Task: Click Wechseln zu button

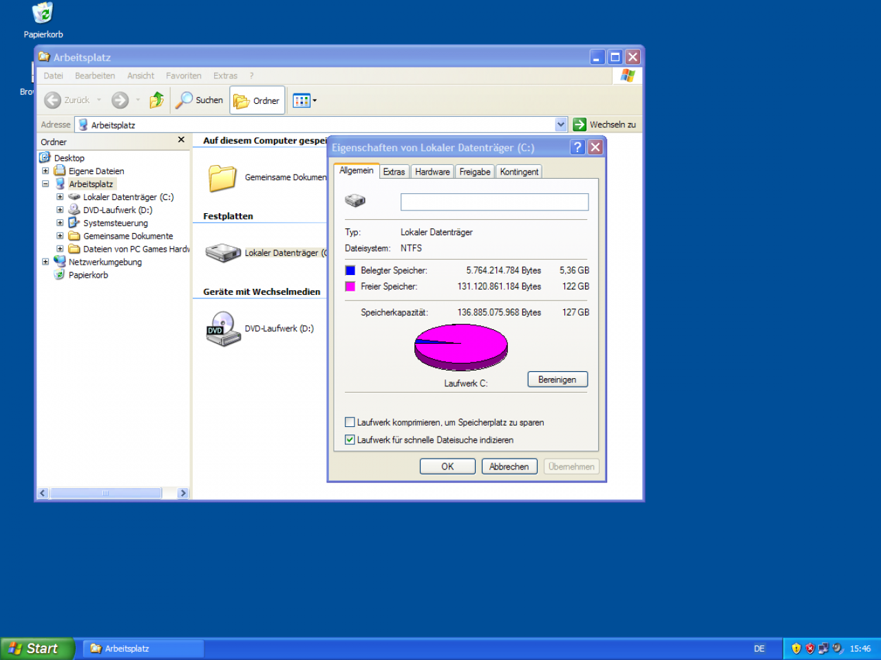Action: 605,124
